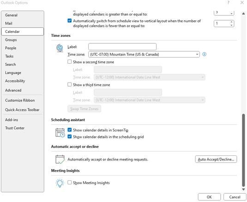Click the scrollbar down arrow
Screen dimensions: 247x202
pyautogui.click(x=243, y=189)
